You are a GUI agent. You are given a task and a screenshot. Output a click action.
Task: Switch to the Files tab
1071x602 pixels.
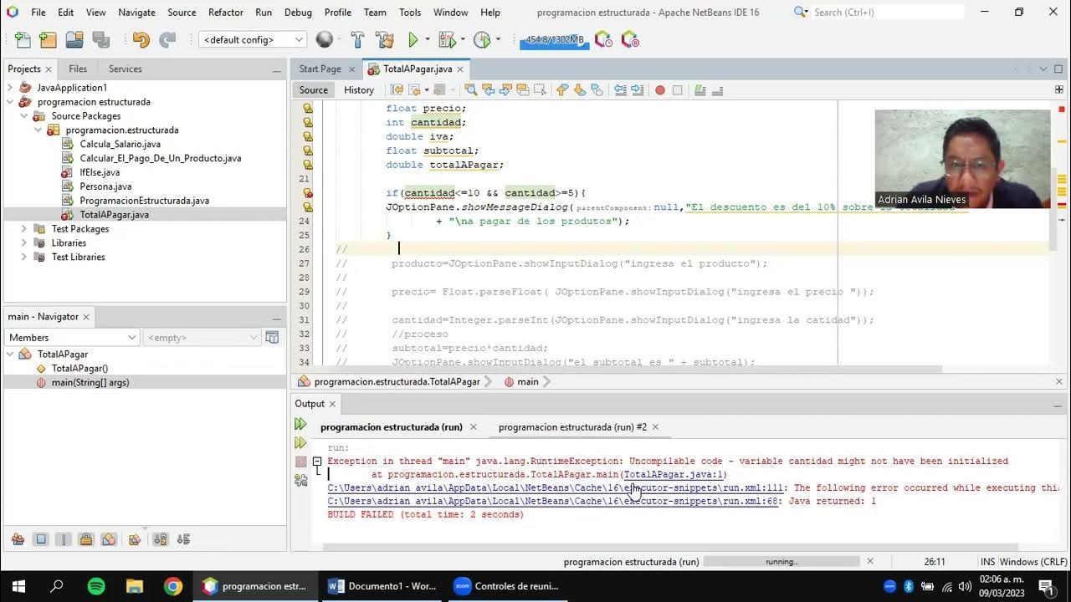[x=78, y=69]
